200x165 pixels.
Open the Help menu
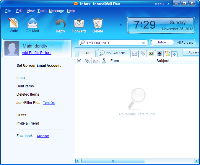click(71, 11)
